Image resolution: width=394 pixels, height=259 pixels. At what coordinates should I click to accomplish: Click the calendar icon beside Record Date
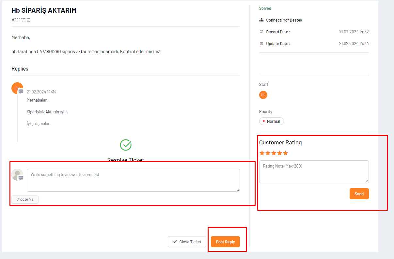click(x=261, y=32)
